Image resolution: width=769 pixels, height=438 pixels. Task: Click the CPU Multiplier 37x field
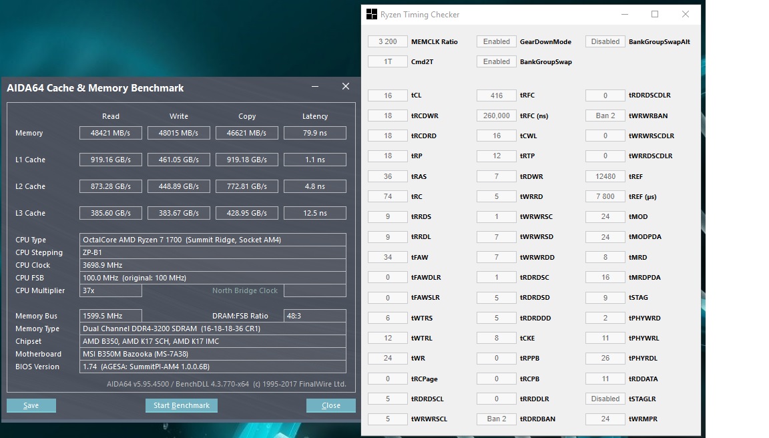coord(111,290)
